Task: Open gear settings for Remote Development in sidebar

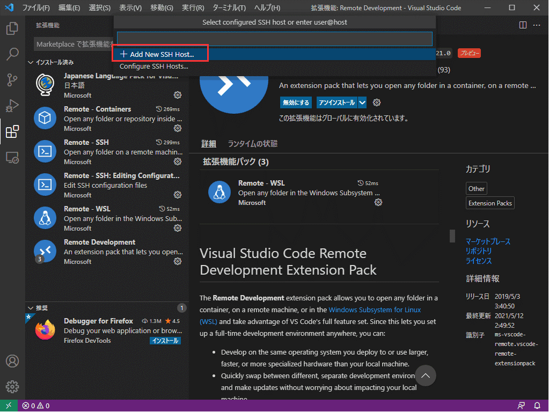Action: (x=178, y=261)
